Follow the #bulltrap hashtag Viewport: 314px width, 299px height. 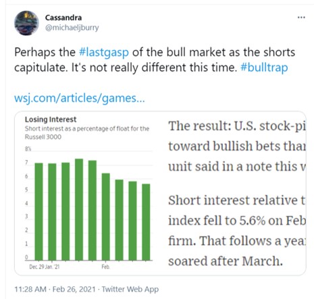click(x=264, y=67)
